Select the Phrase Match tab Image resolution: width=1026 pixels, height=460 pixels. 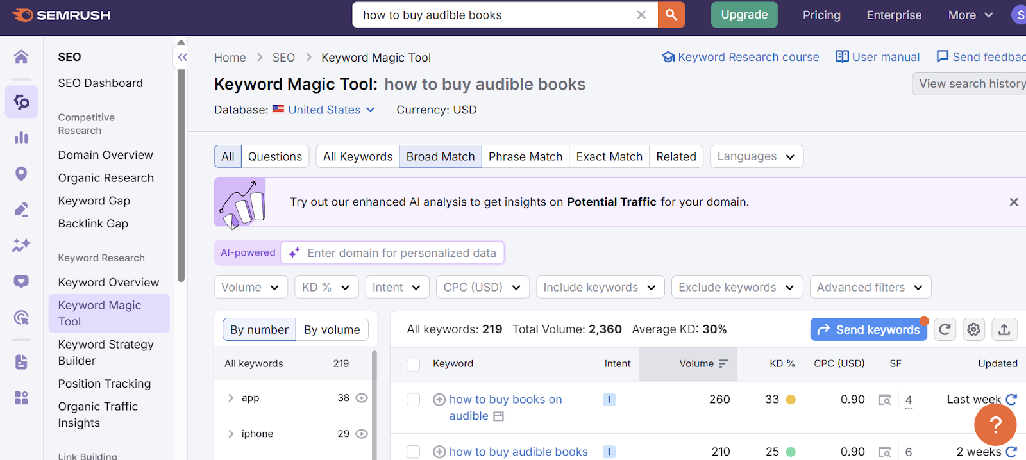coord(525,156)
